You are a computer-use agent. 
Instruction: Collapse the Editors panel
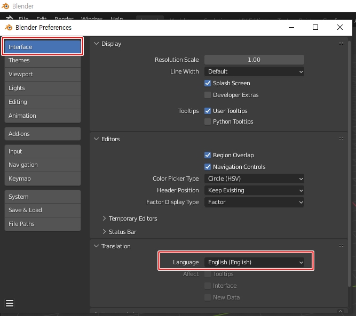pos(96,139)
